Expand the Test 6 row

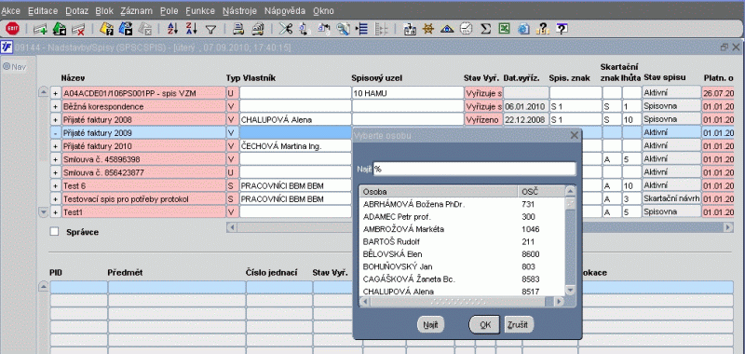56,186
